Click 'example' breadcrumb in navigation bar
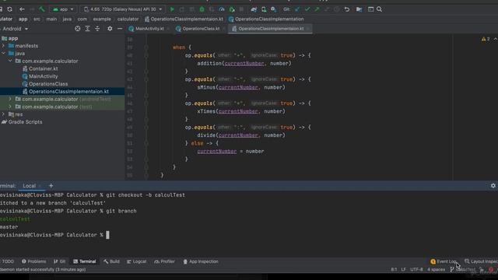The width and height of the screenshot is (498, 280). [x=102, y=19]
